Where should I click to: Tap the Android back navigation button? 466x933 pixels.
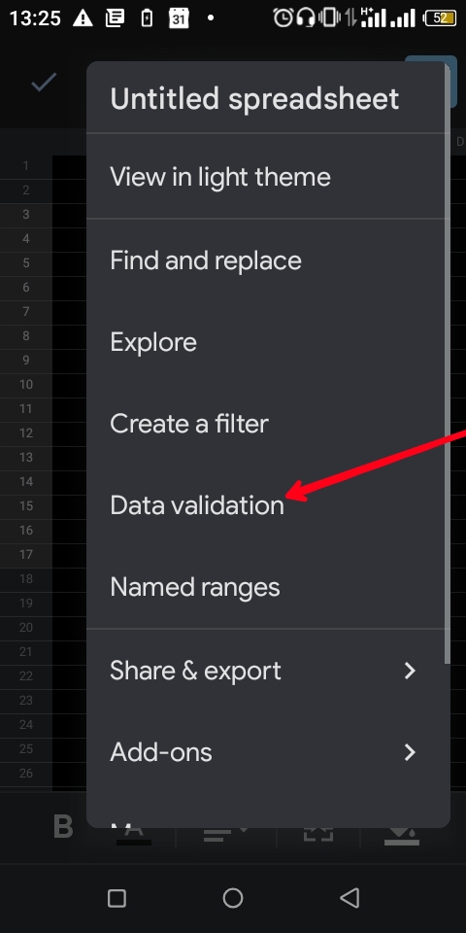pyautogui.click(x=350, y=898)
